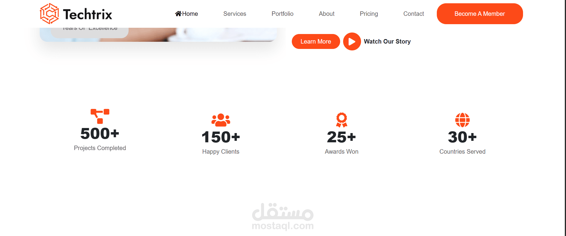Open the Portfolio nav link
The image size is (566, 236).
pyautogui.click(x=283, y=14)
